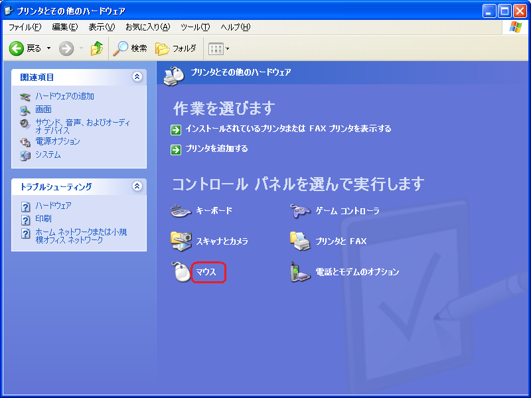Viewport: 531px width, 398px height.
Task: Open the 印刷 troubleshooting help link
Action: (x=43, y=218)
